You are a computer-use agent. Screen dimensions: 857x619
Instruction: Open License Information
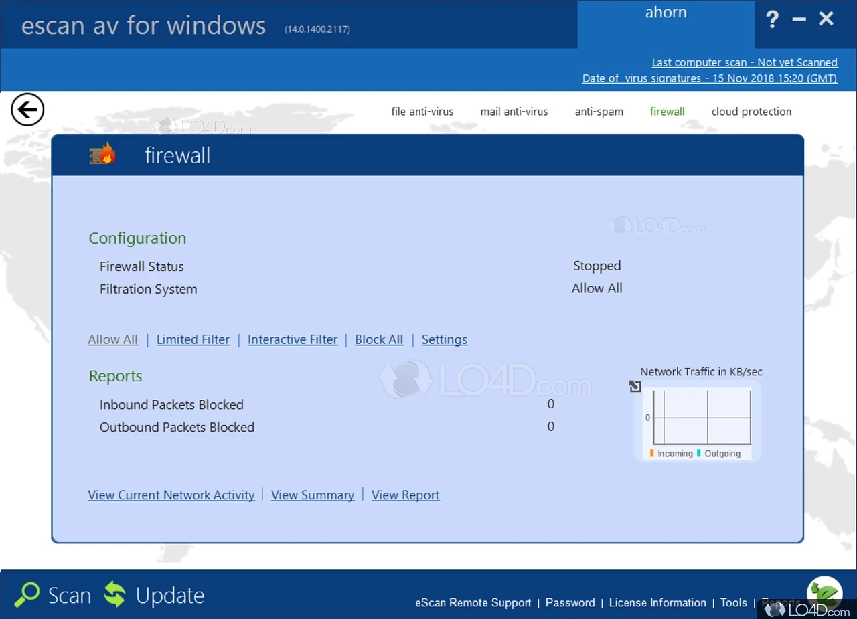point(657,603)
